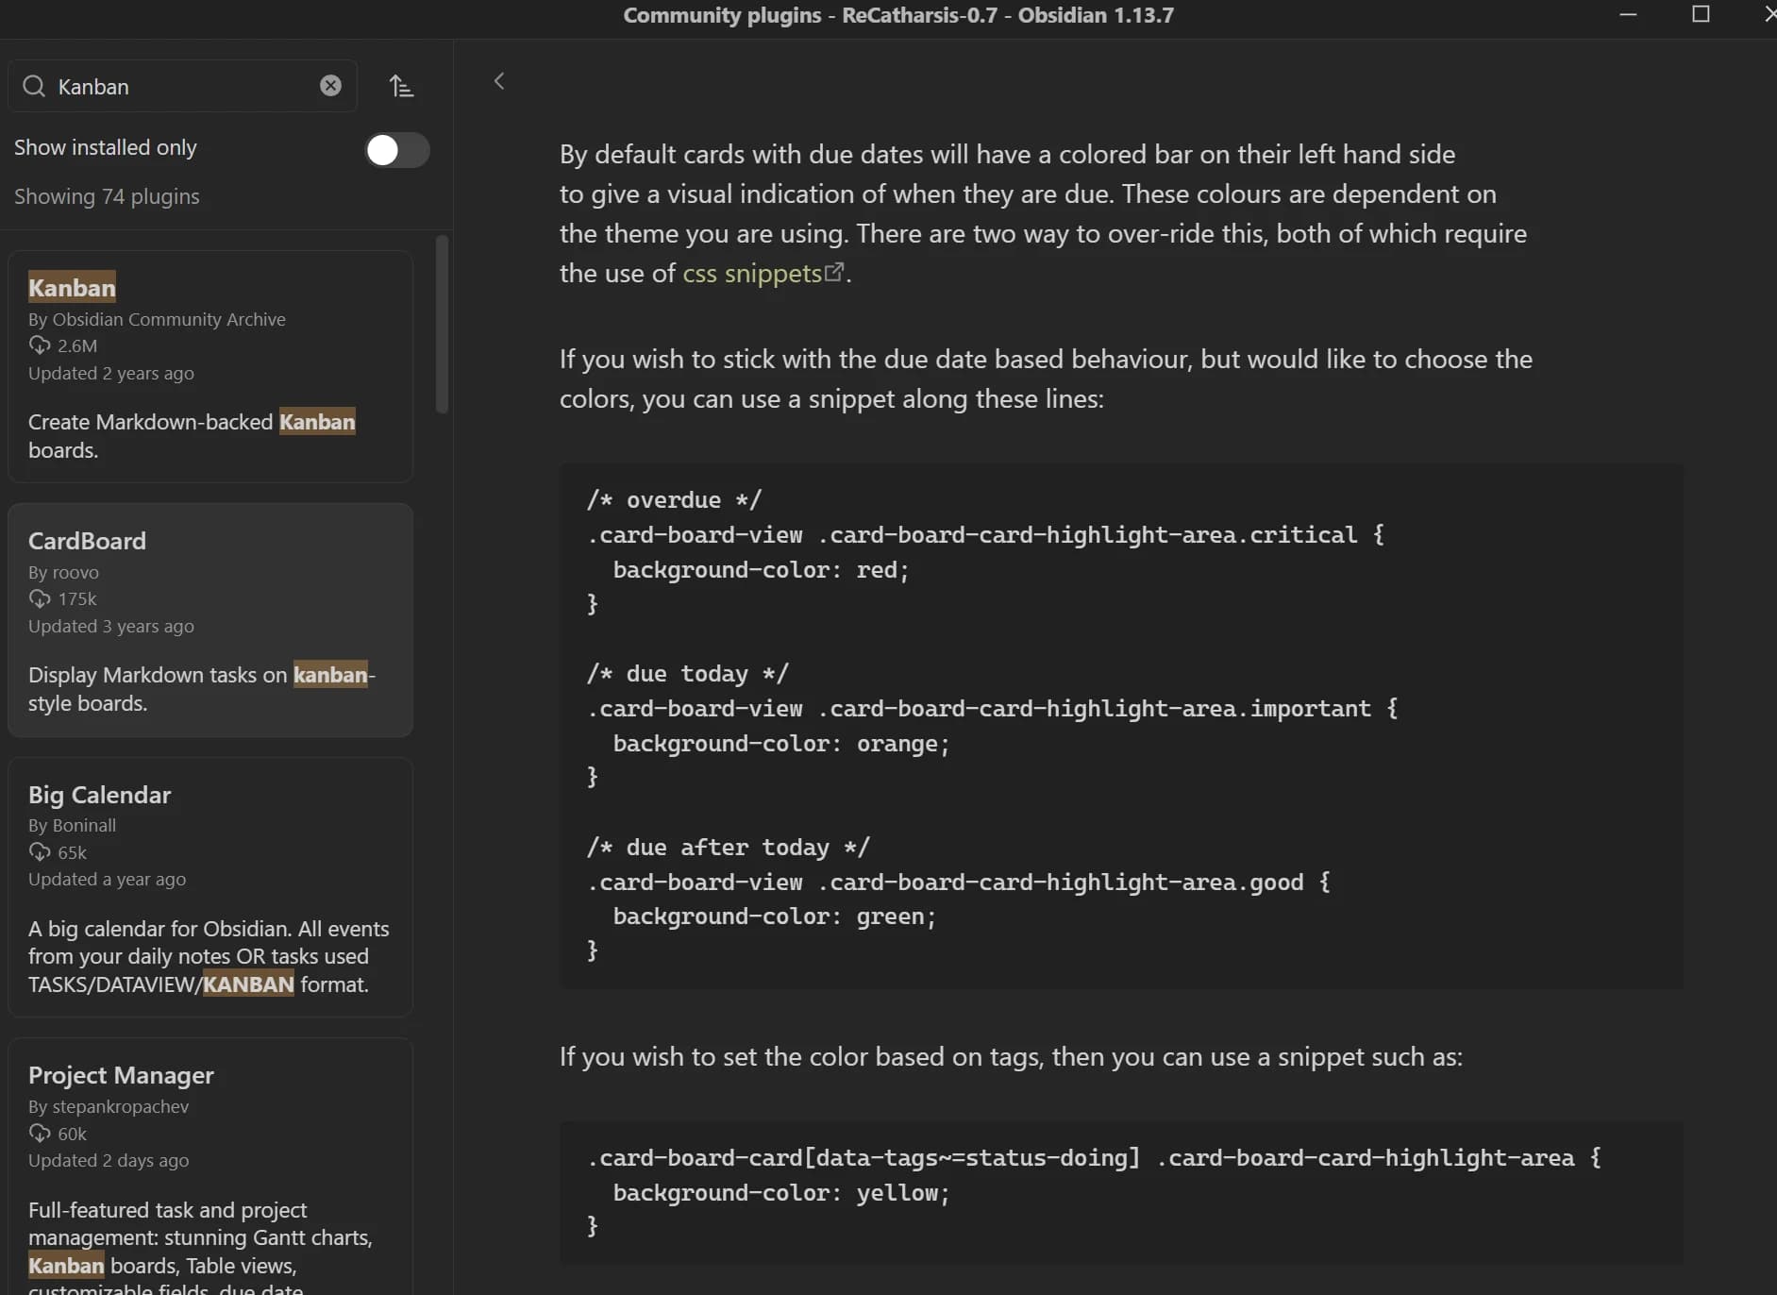
Task: Go back using the left chevron
Action: click(499, 81)
